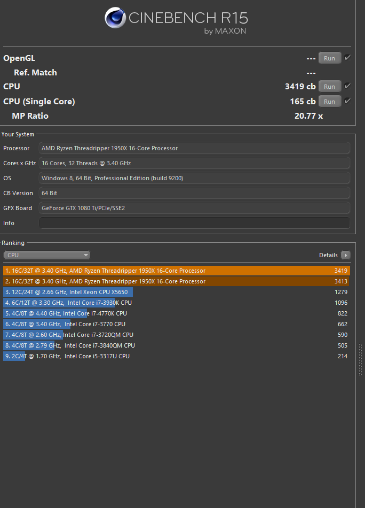Screen dimensions: 365x508
Task: Open the CPU ranking dropdown
Action: click(47, 255)
